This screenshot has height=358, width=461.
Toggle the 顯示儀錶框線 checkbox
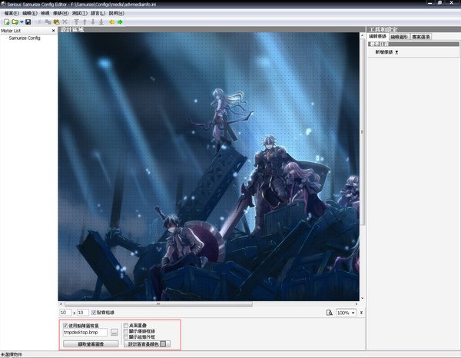pyautogui.click(x=126, y=331)
